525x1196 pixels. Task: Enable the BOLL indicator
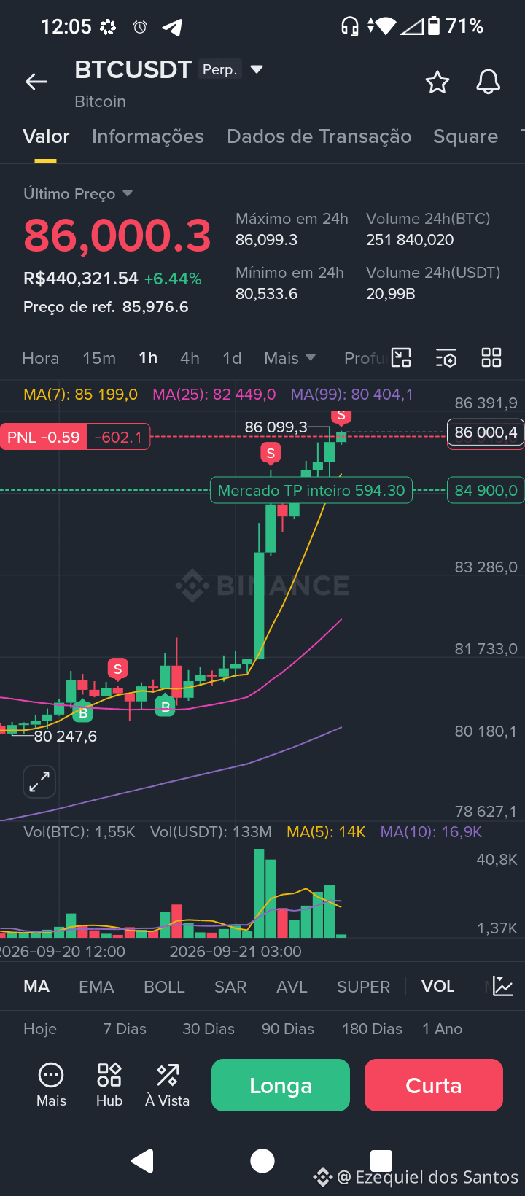tap(164, 987)
